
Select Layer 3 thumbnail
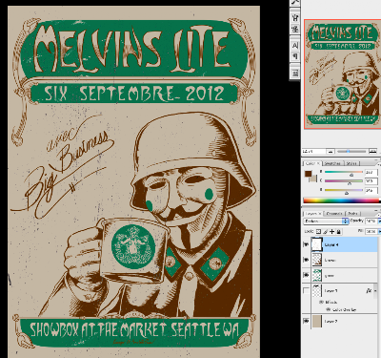(x=317, y=290)
